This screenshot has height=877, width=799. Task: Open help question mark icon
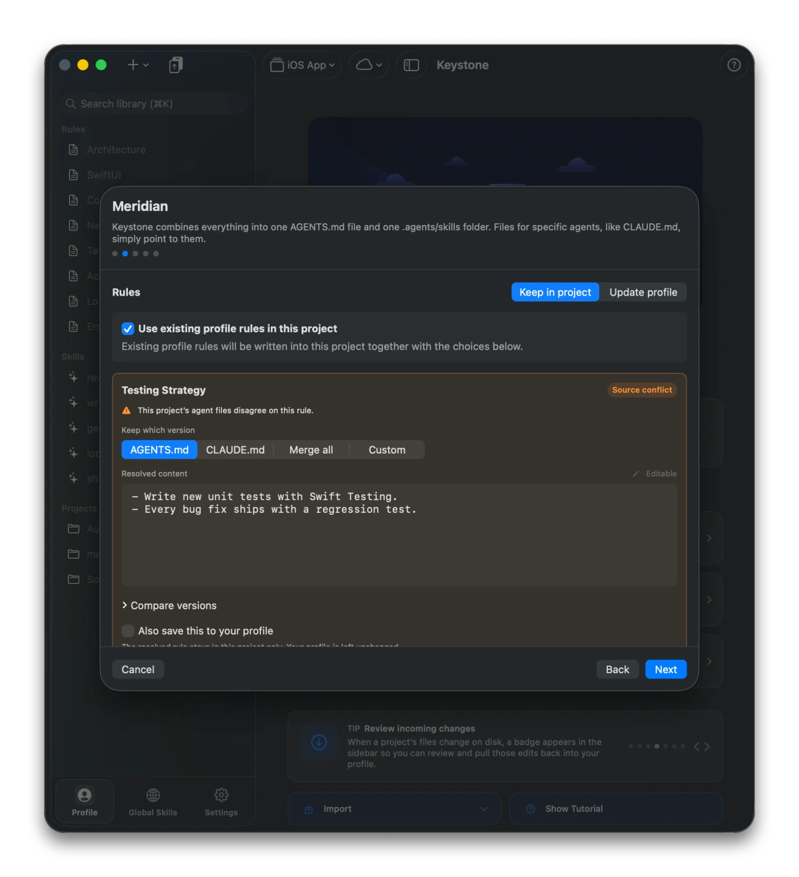click(734, 65)
